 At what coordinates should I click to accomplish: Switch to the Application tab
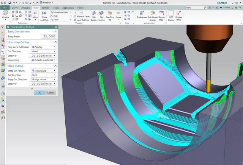click(68, 8)
